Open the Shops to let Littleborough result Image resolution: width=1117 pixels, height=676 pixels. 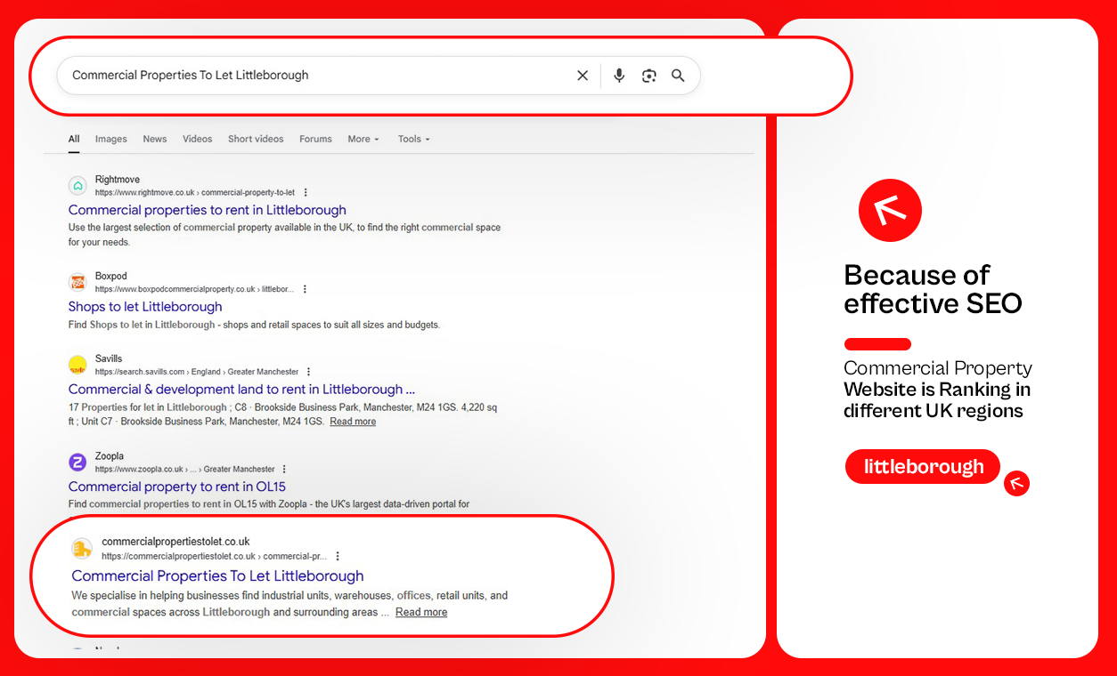coord(144,306)
